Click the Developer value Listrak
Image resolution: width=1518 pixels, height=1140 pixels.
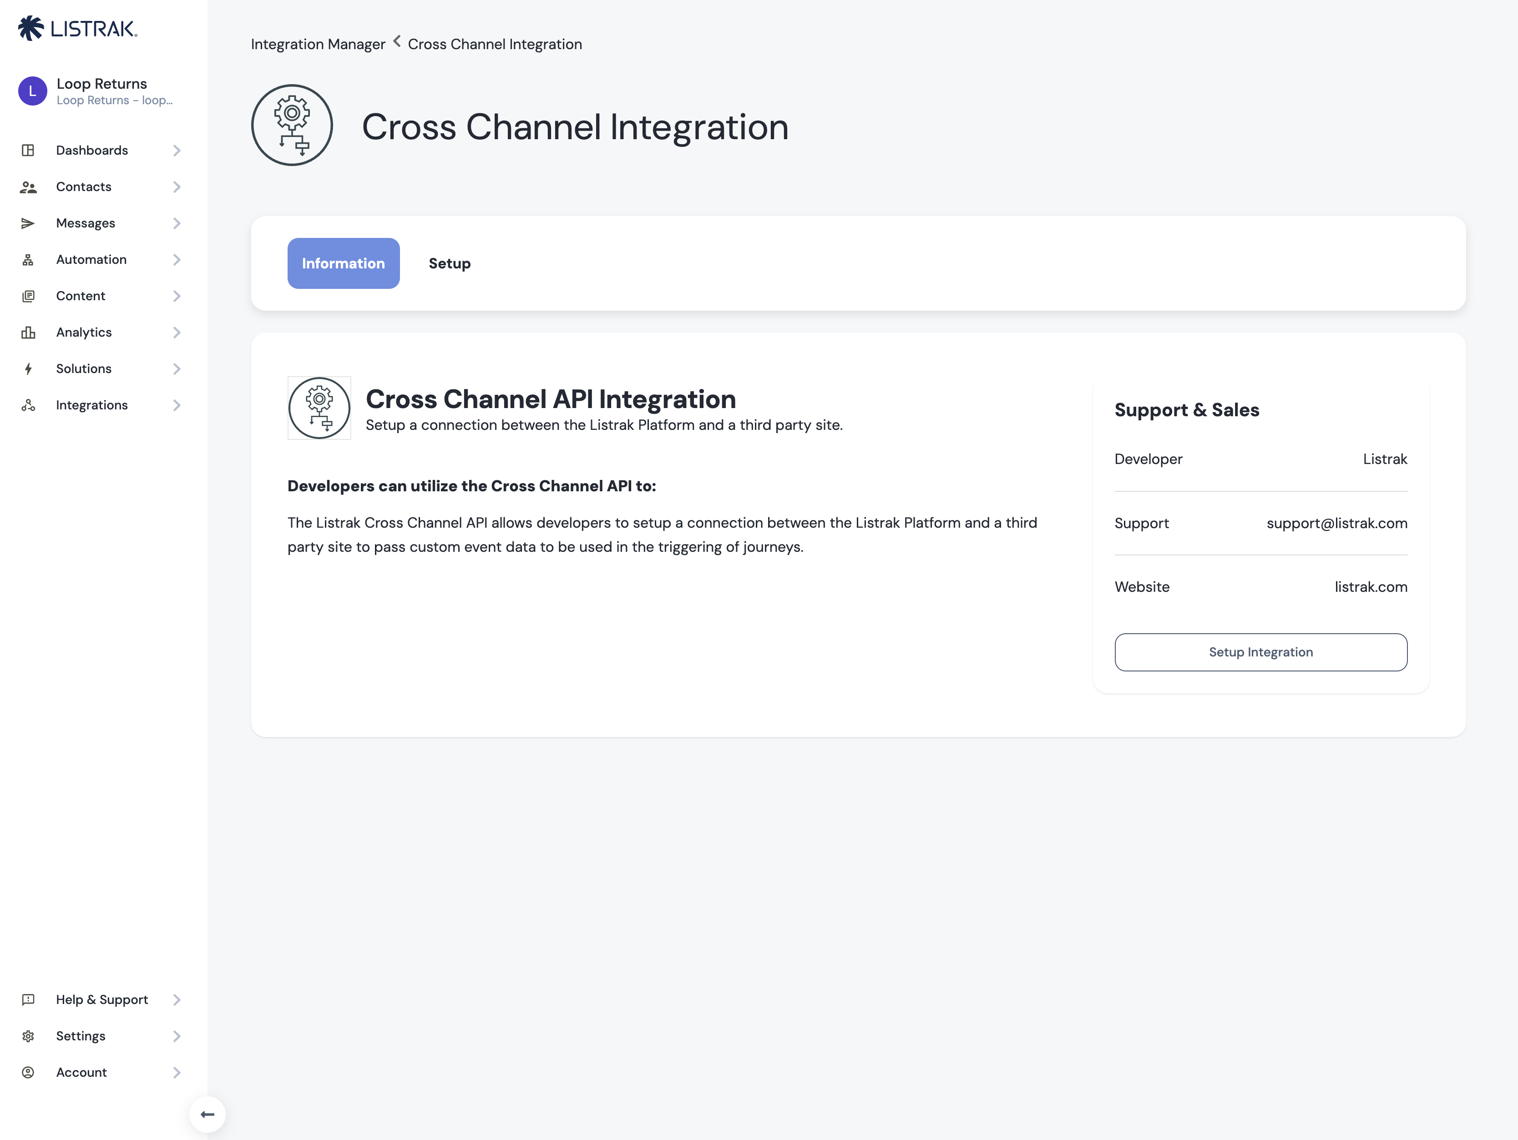(x=1385, y=459)
